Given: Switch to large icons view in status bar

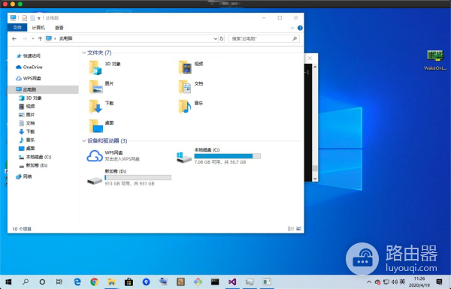Looking at the screenshot, I should (x=298, y=229).
